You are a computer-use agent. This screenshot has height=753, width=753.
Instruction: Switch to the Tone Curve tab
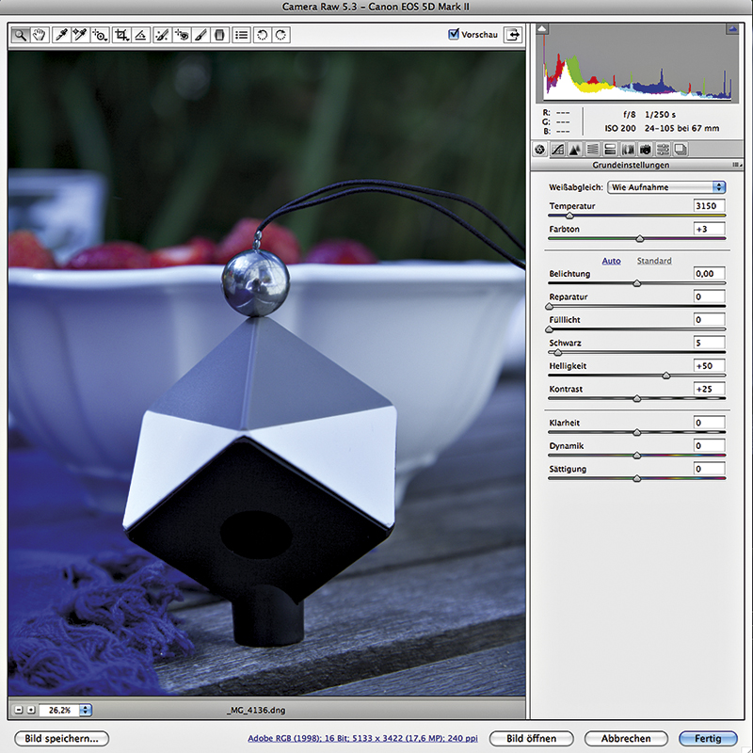point(557,150)
